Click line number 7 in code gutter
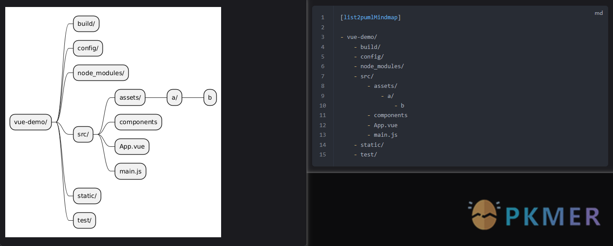 click(x=323, y=76)
